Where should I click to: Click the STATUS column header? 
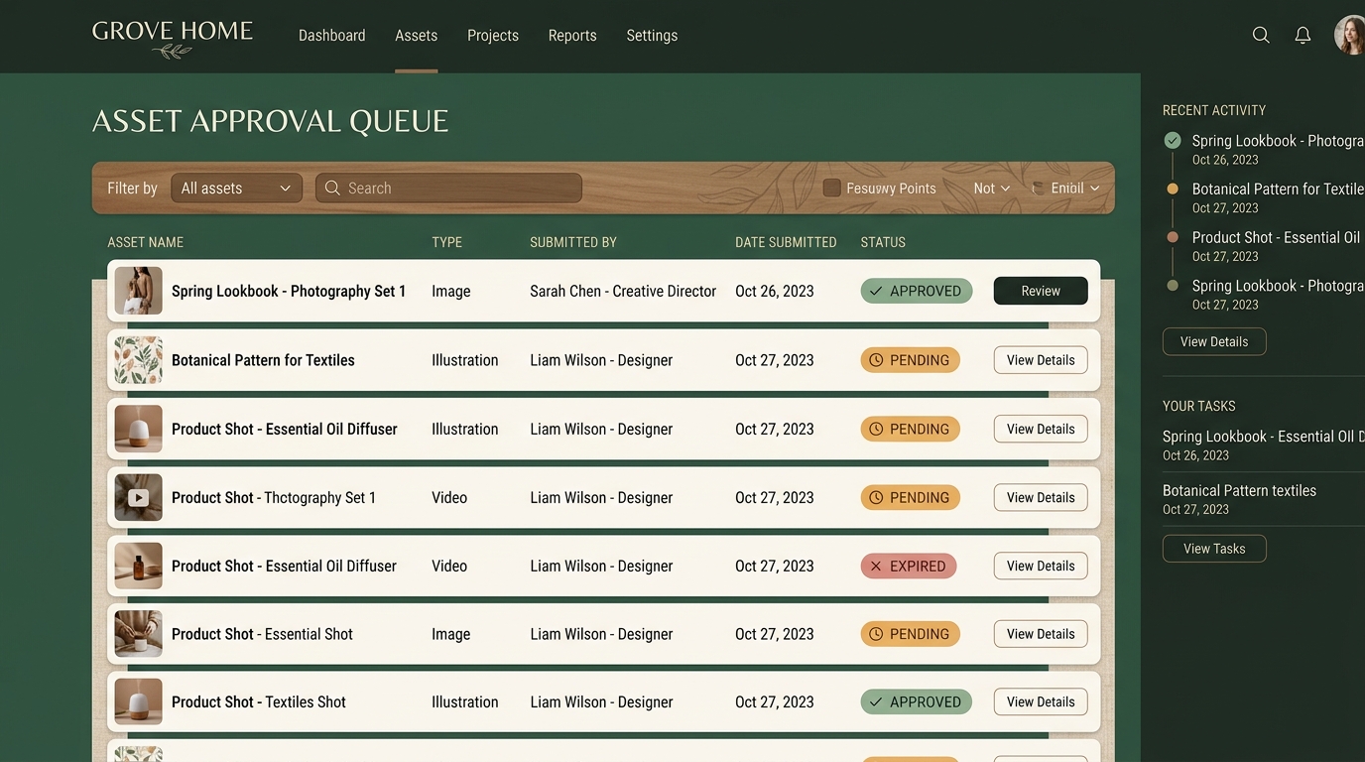[883, 242]
